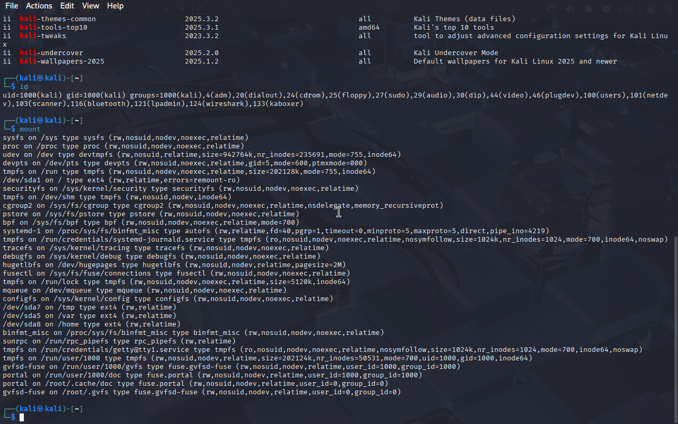
Task: Click the empty prompt cursor at bottom
Action: 22,418
